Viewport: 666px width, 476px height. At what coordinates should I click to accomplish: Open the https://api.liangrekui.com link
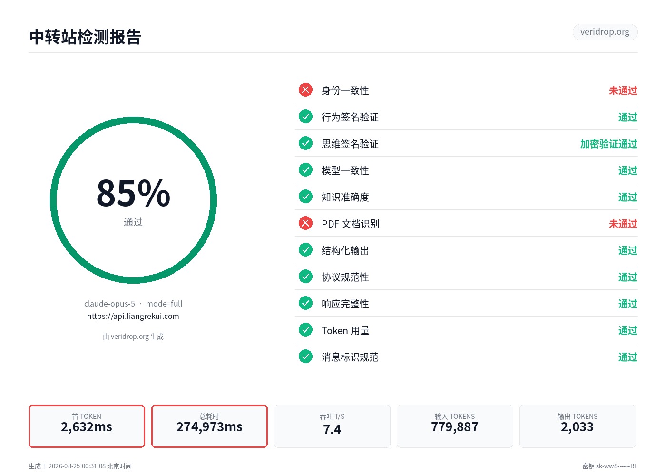(x=133, y=316)
